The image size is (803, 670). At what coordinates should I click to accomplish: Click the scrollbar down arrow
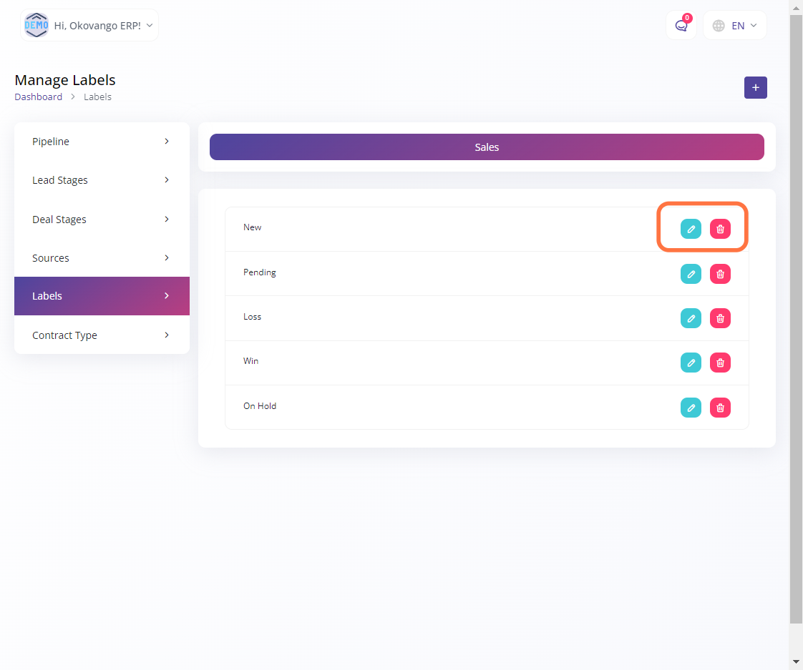[796, 662]
